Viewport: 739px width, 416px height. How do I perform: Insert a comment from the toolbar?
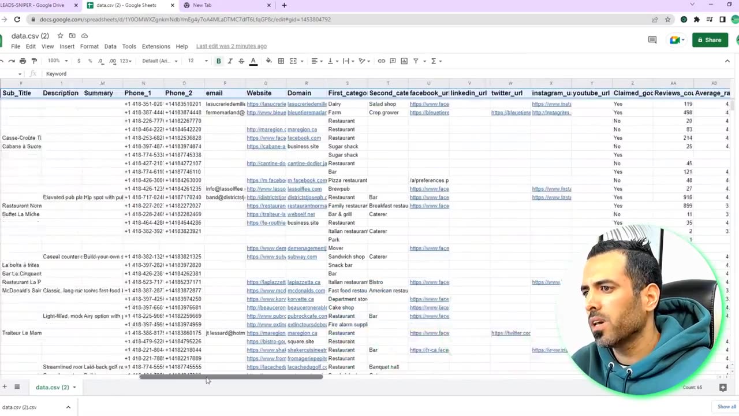pyautogui.click(x=393, y=61)
